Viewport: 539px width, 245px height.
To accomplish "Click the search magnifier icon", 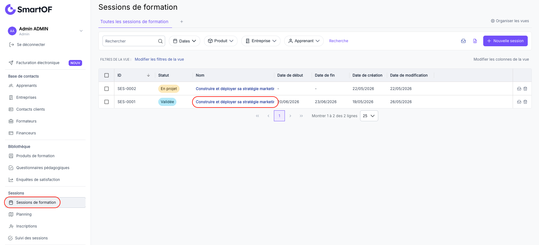I will tap(160, 41).
